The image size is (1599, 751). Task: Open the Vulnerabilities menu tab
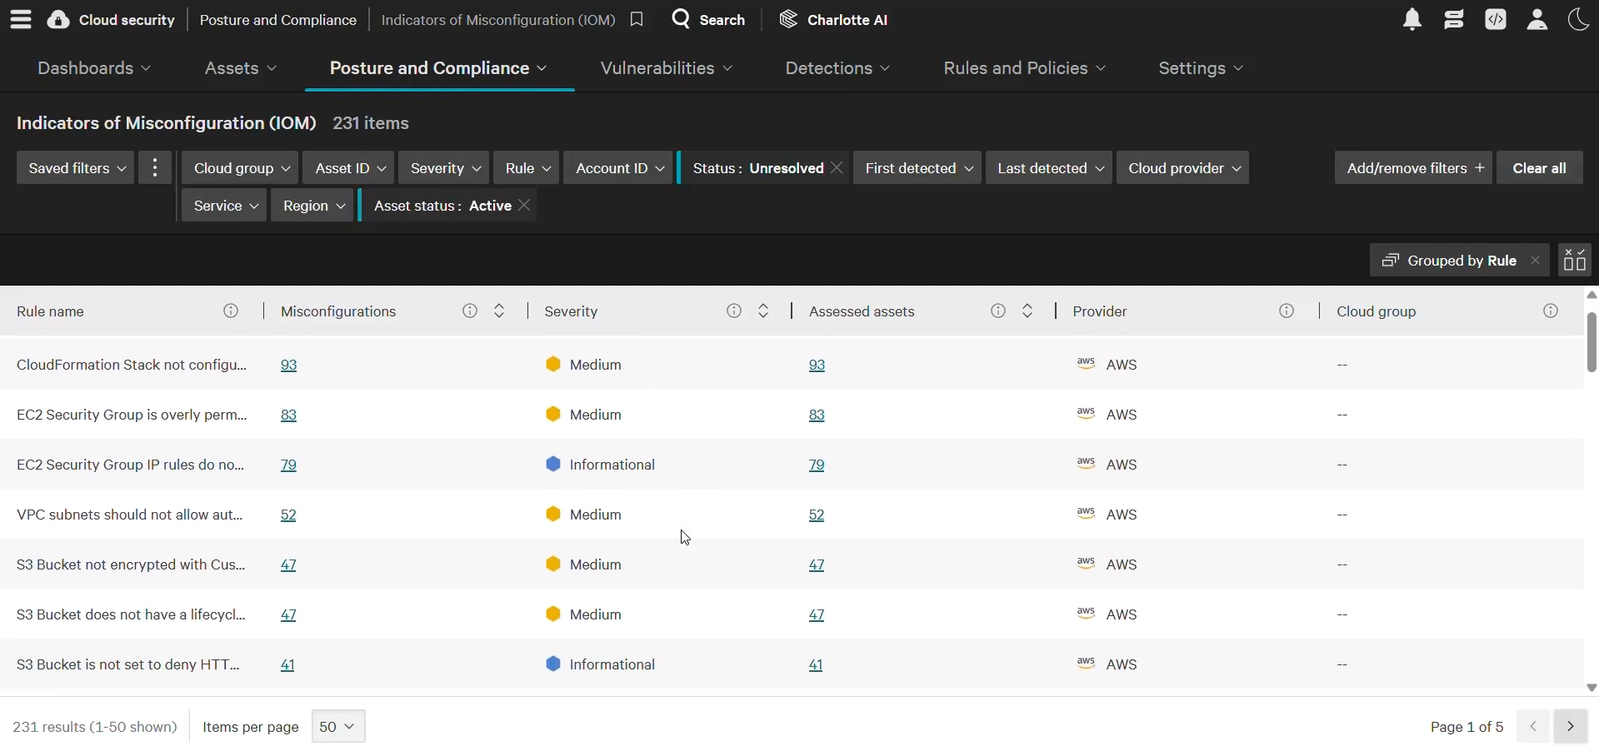pyautogui.click(x=667, y=68)
